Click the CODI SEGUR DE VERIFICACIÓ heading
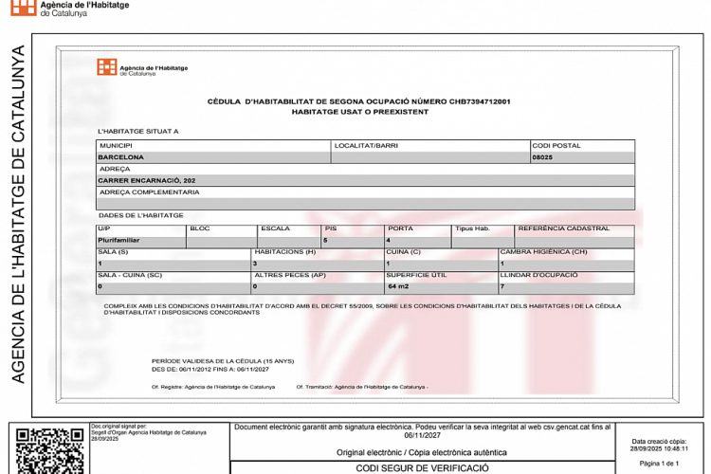The height and width of the screenshot is (474, 711). click(x=422, y=467)
